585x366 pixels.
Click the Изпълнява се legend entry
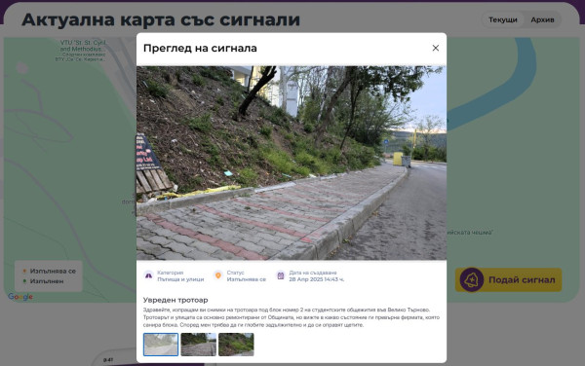(49, 271)
